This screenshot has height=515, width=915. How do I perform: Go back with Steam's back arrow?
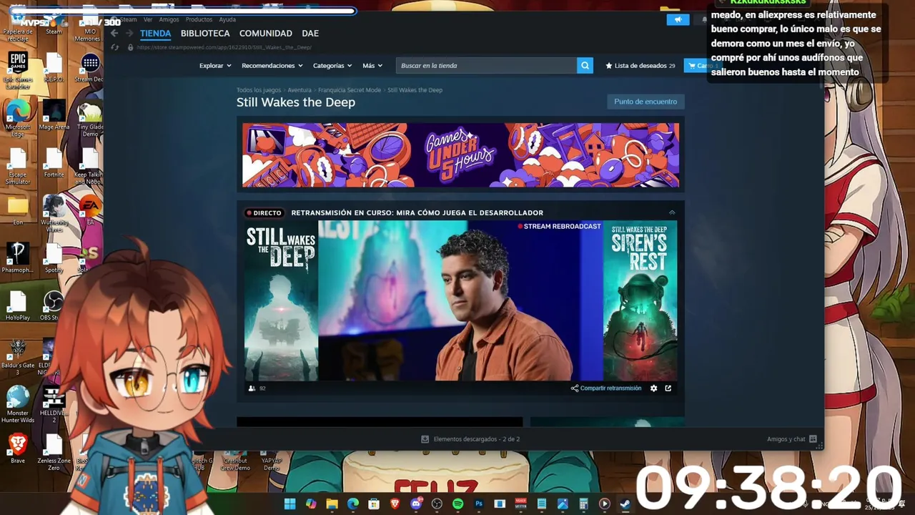click(x=114, y=33)
